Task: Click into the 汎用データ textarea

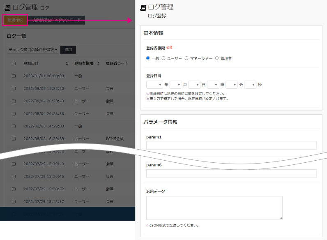Action: [x=214, y=208]
